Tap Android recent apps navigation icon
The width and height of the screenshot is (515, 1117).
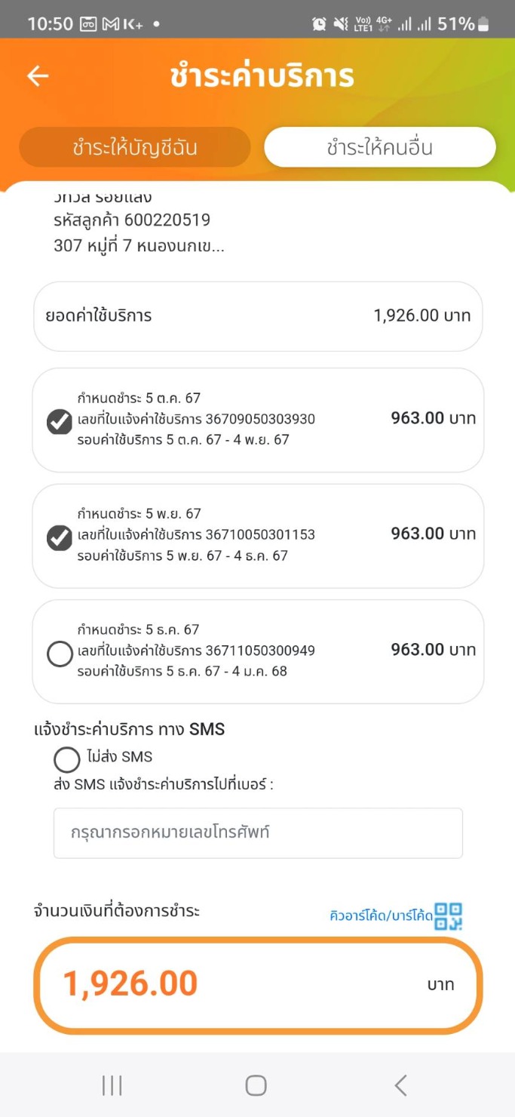(112, 1085)
